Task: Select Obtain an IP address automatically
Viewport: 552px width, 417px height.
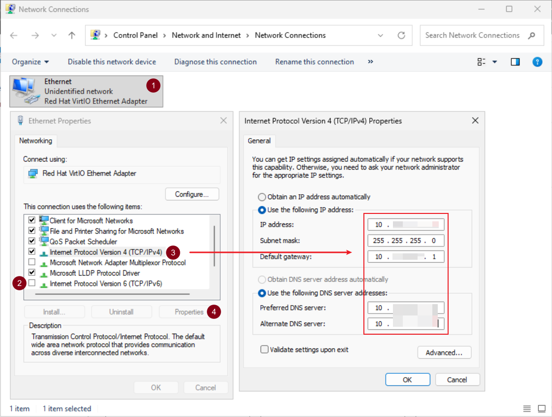Action: pyautogui.click(x=262, y=197)
